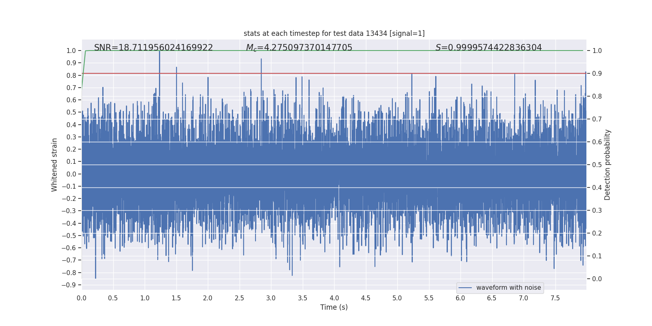Click the 'Detection probability' axis label

point(608,165)
